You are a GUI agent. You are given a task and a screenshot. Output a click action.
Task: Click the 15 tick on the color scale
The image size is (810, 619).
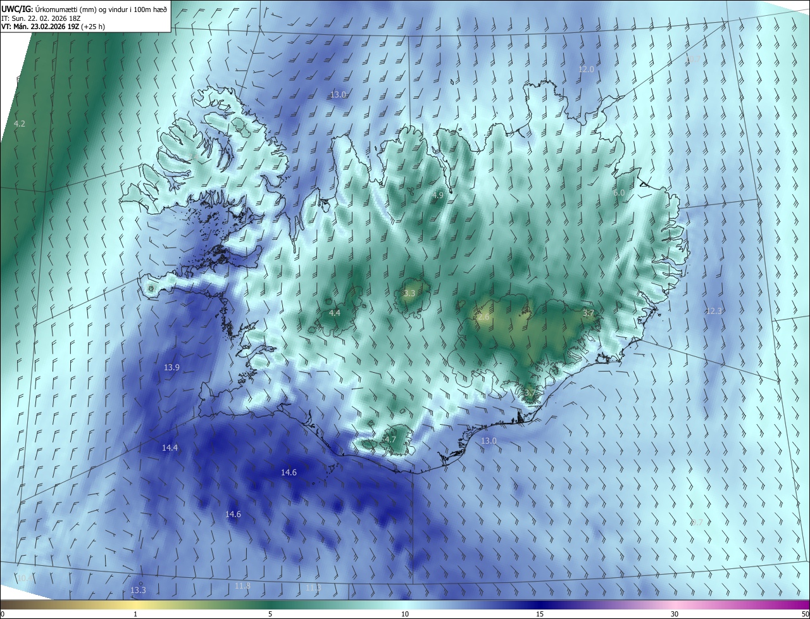(x=540, y=614)
